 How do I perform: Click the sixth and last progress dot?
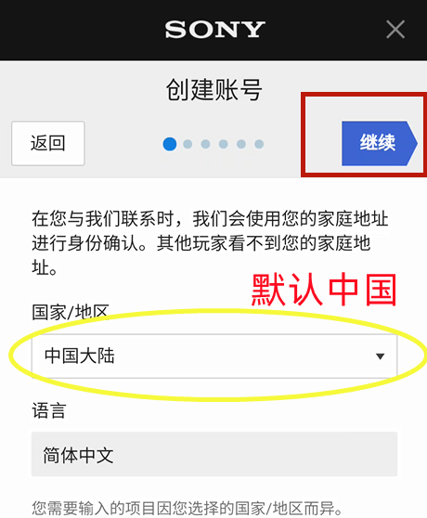click(x=259, y=144)
